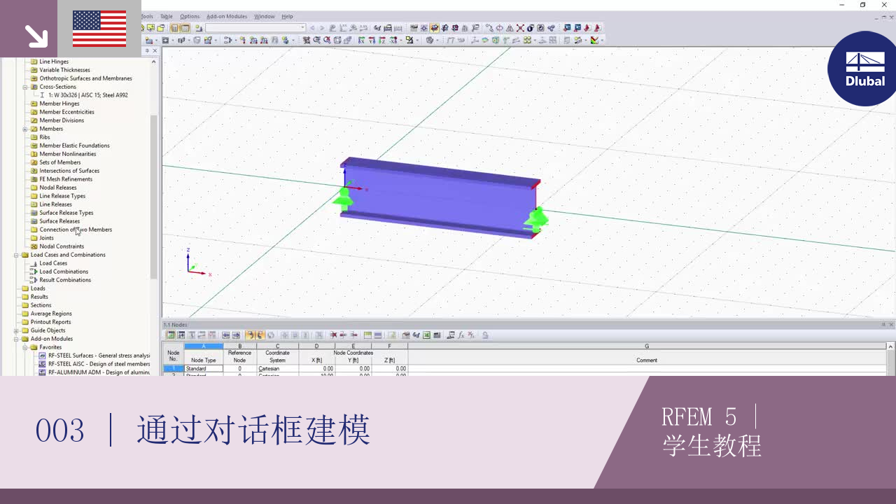
Task: Select the Loads folder
Action: (38, 288)
